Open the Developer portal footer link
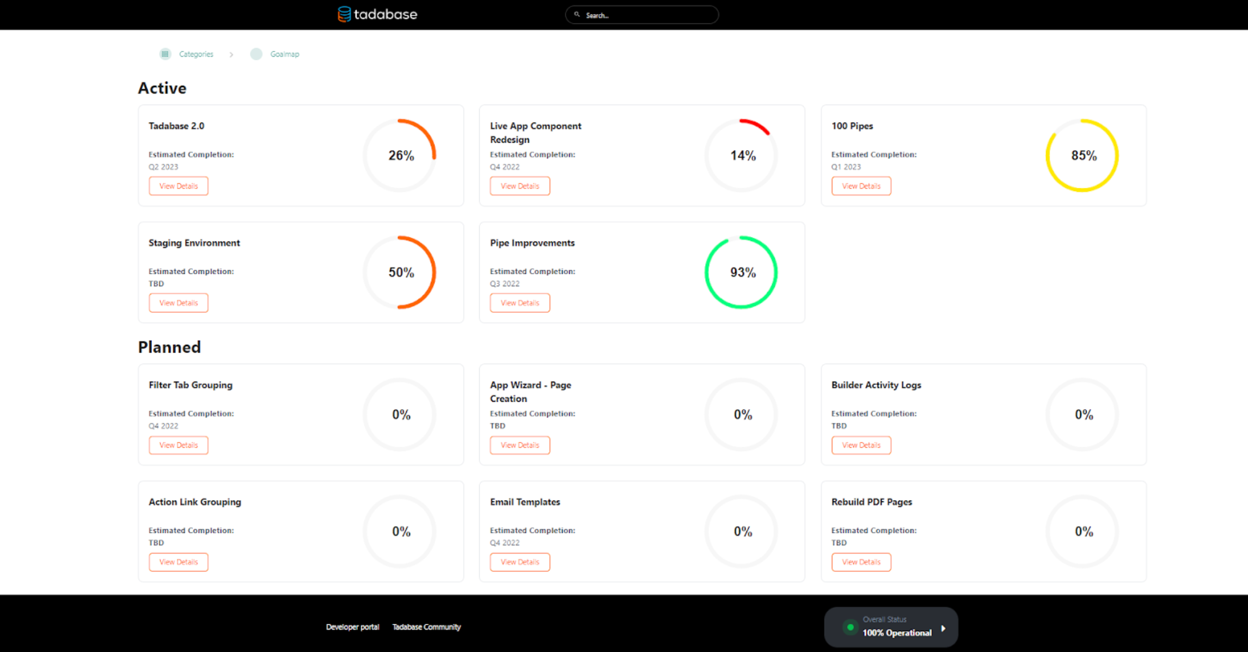Image resolution: width=1248 pixels, height=652 pixels. (x=352, y=627)
